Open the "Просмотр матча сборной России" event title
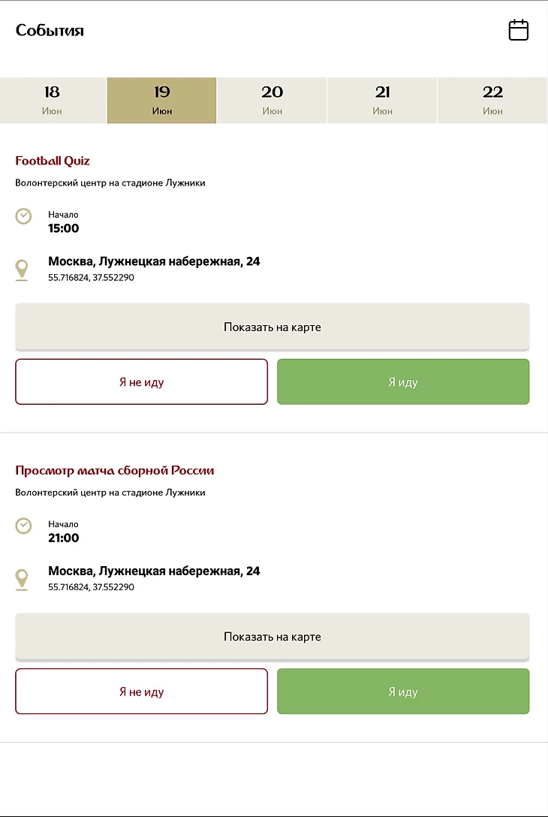 pyautogui.click(x=115, y=471)
